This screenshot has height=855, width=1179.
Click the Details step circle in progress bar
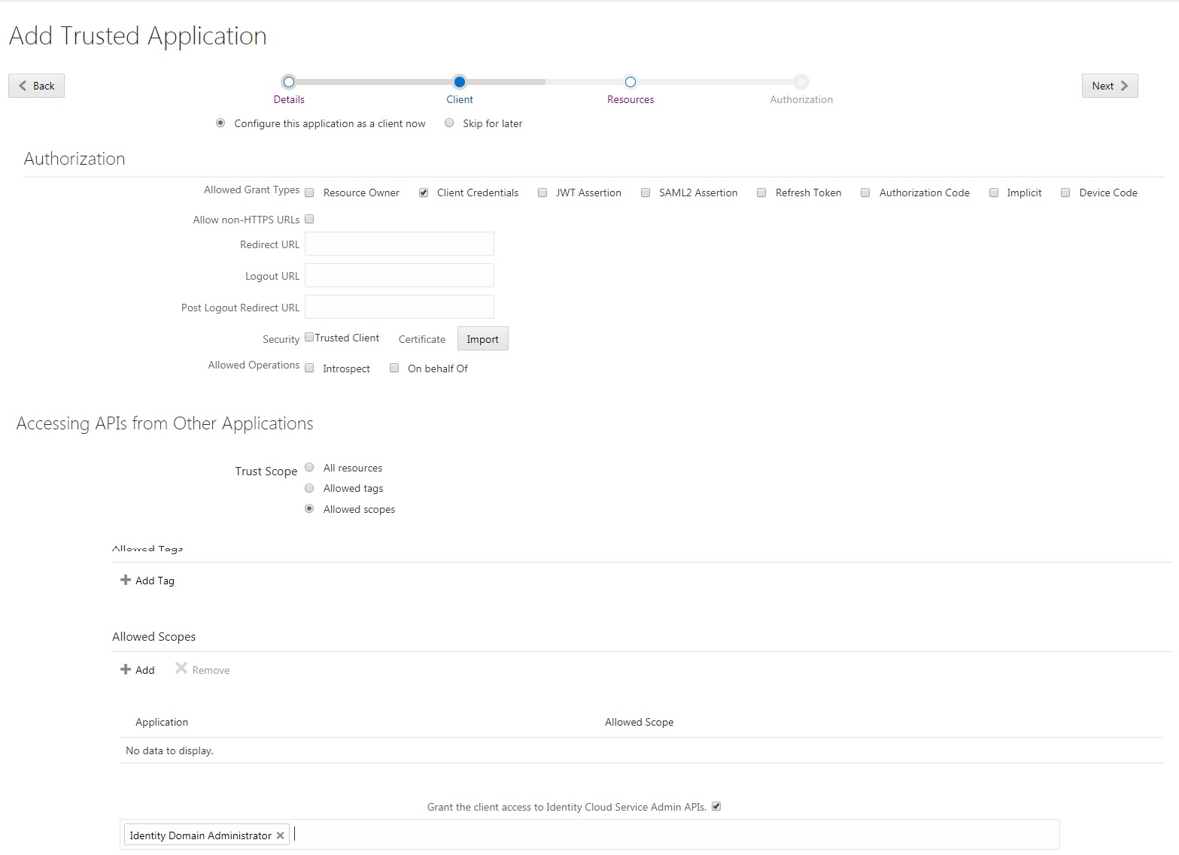click(289, 82)
